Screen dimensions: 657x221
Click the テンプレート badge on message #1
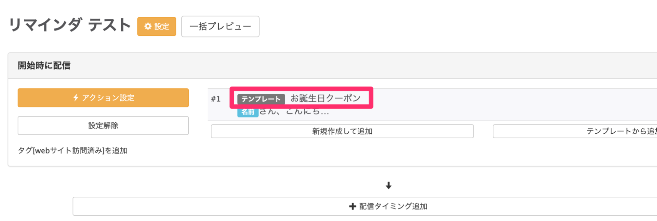(261, 98)
